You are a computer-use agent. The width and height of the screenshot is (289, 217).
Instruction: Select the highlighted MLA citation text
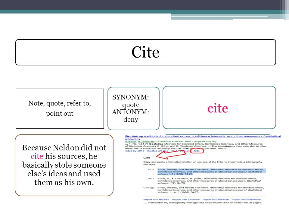tap(211, 171)
